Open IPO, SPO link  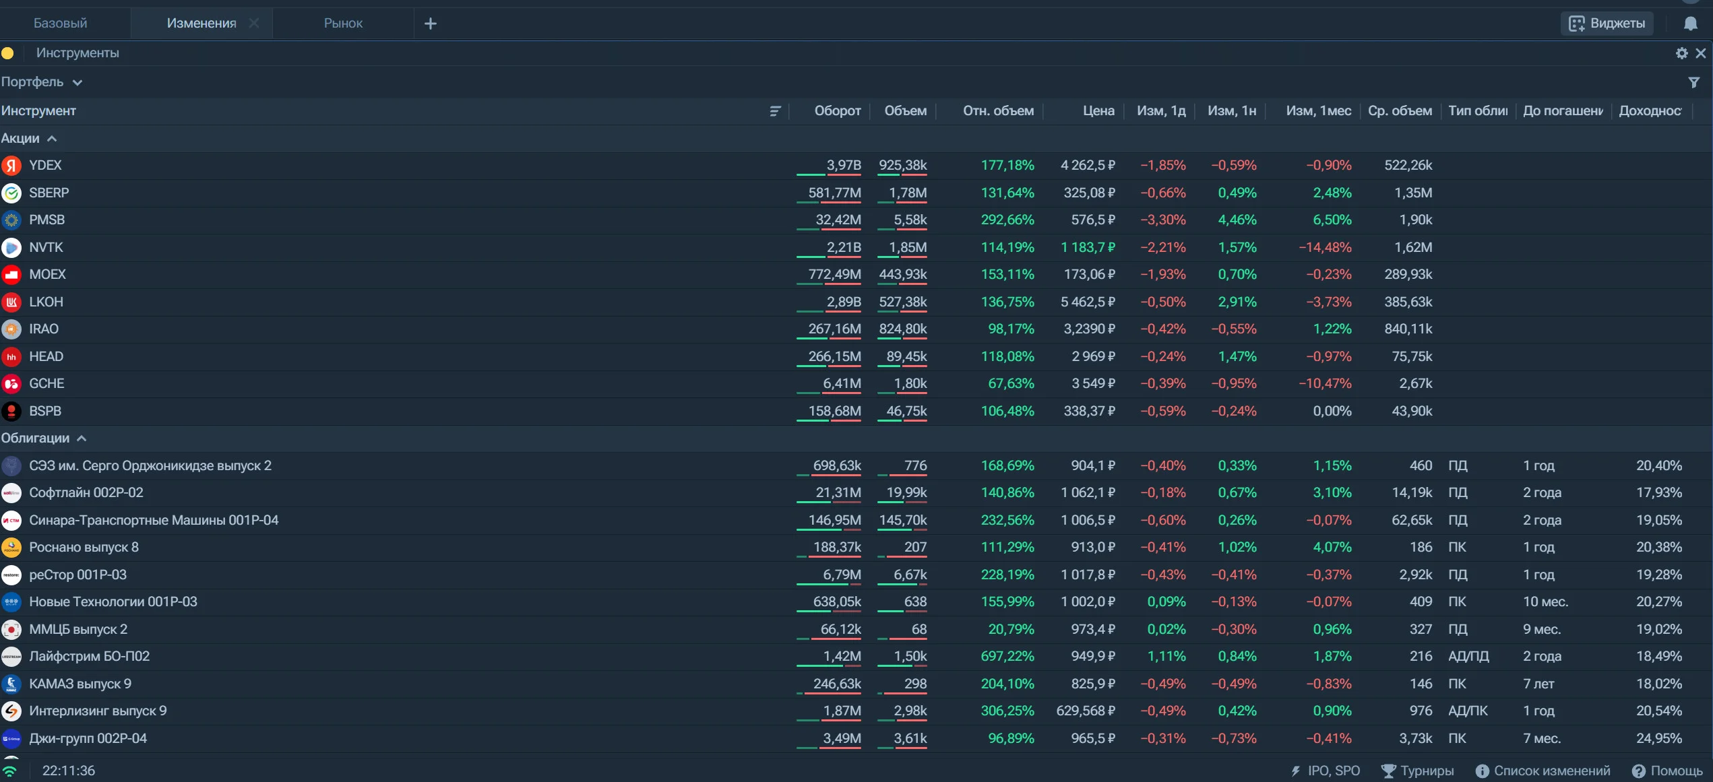[1325, 771]
